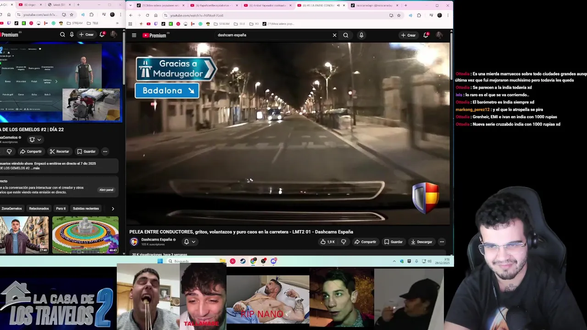Viewport: 587px width, 330px height.
Task: Open '(11)Mira videos pop...' bookmark
Action: (278, 23)
